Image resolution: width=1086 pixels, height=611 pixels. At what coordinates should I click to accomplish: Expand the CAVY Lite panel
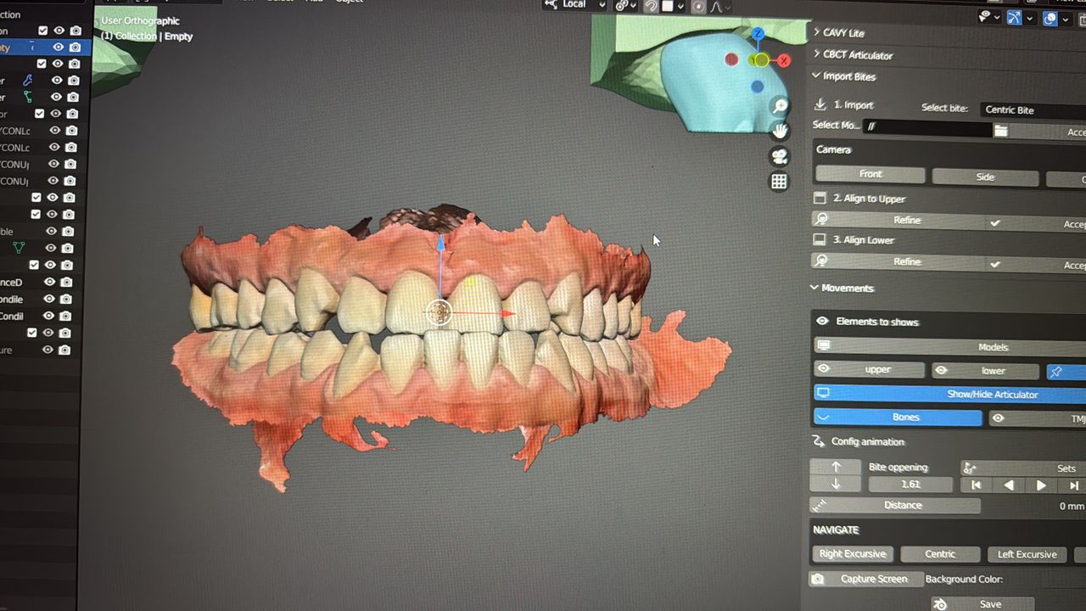tap(843, 32)
